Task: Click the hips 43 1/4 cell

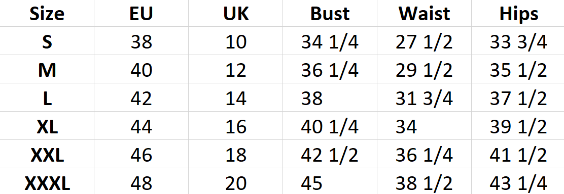Action: [518, 182]
